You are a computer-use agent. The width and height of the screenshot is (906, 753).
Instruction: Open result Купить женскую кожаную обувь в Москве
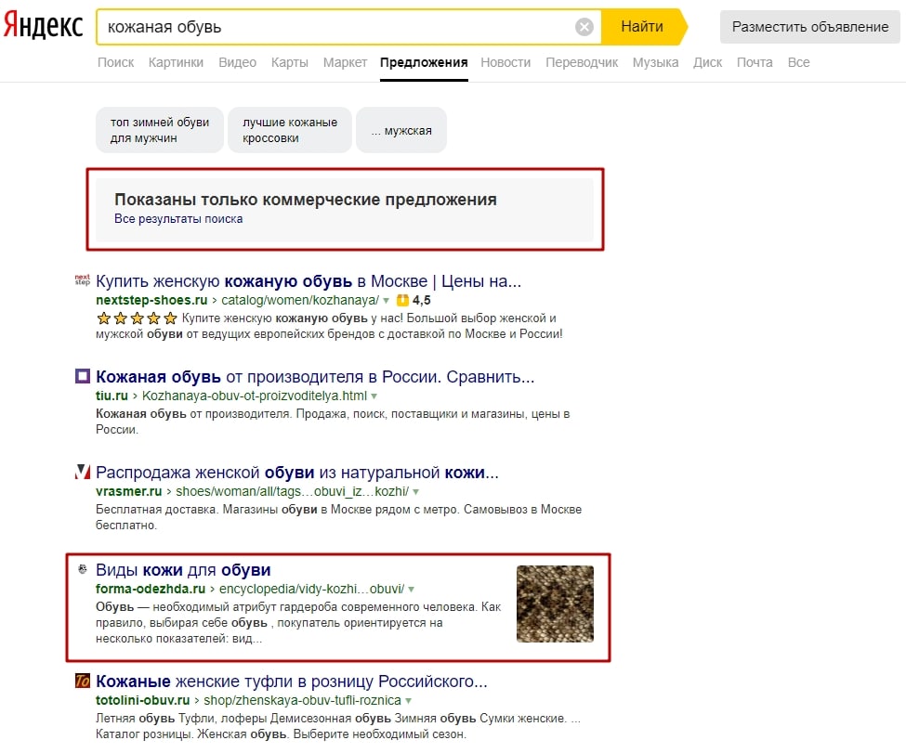point(309,281)
